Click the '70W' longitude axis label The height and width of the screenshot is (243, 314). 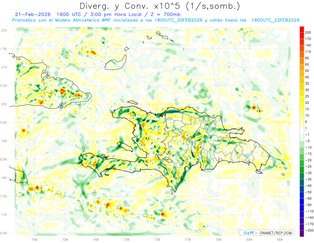point(218,239)
